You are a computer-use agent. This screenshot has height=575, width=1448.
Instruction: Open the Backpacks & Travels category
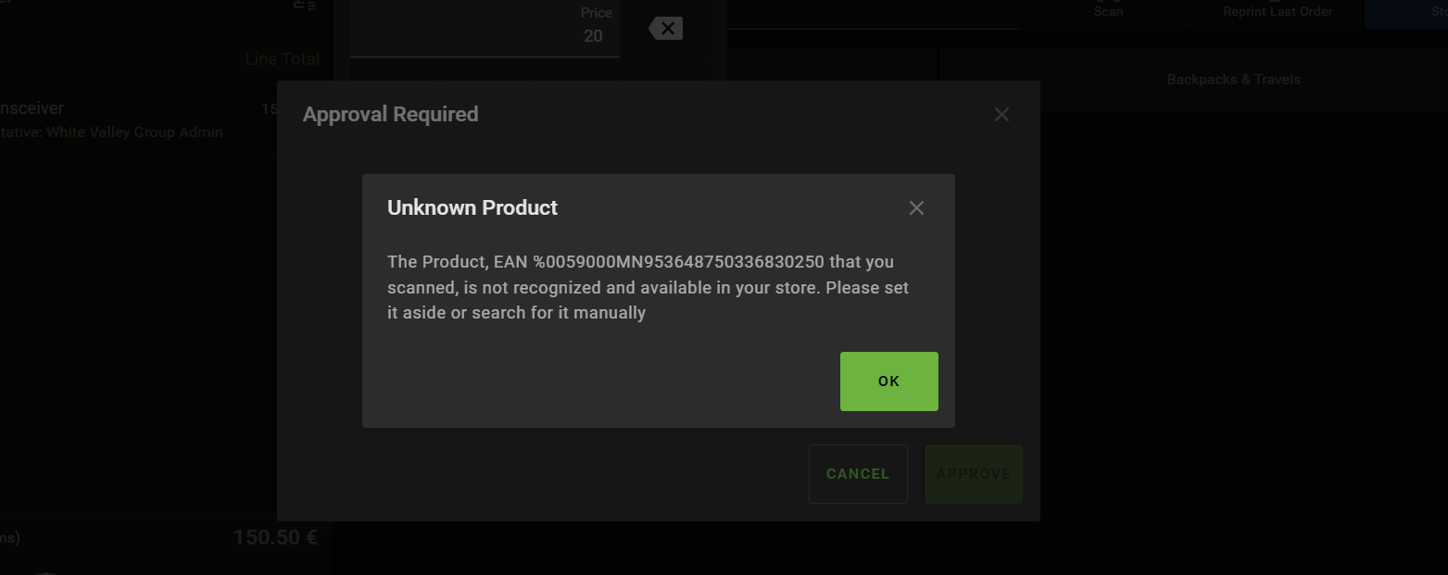tap(1233, 80)
